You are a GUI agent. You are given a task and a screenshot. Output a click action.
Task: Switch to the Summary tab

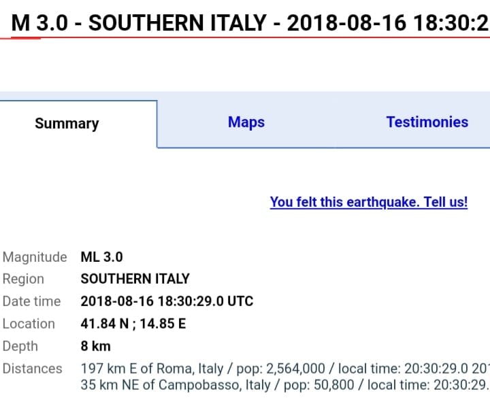tap(67, 124)
